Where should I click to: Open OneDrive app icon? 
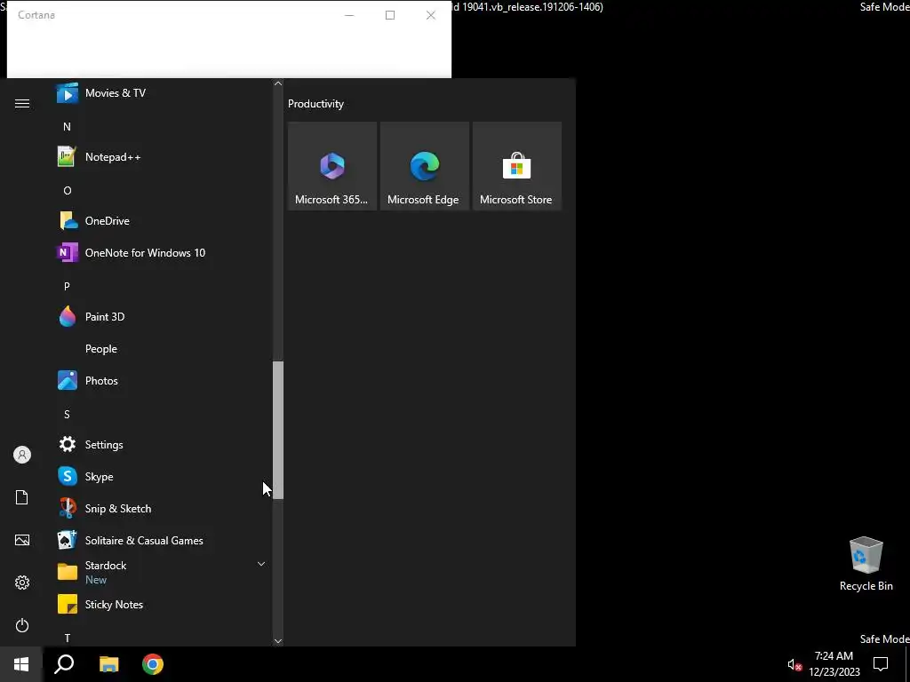click(68, 221)
